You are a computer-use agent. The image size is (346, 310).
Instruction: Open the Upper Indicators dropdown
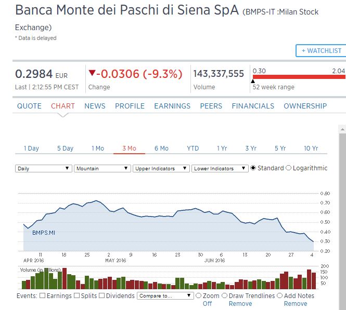click(160, 168)
